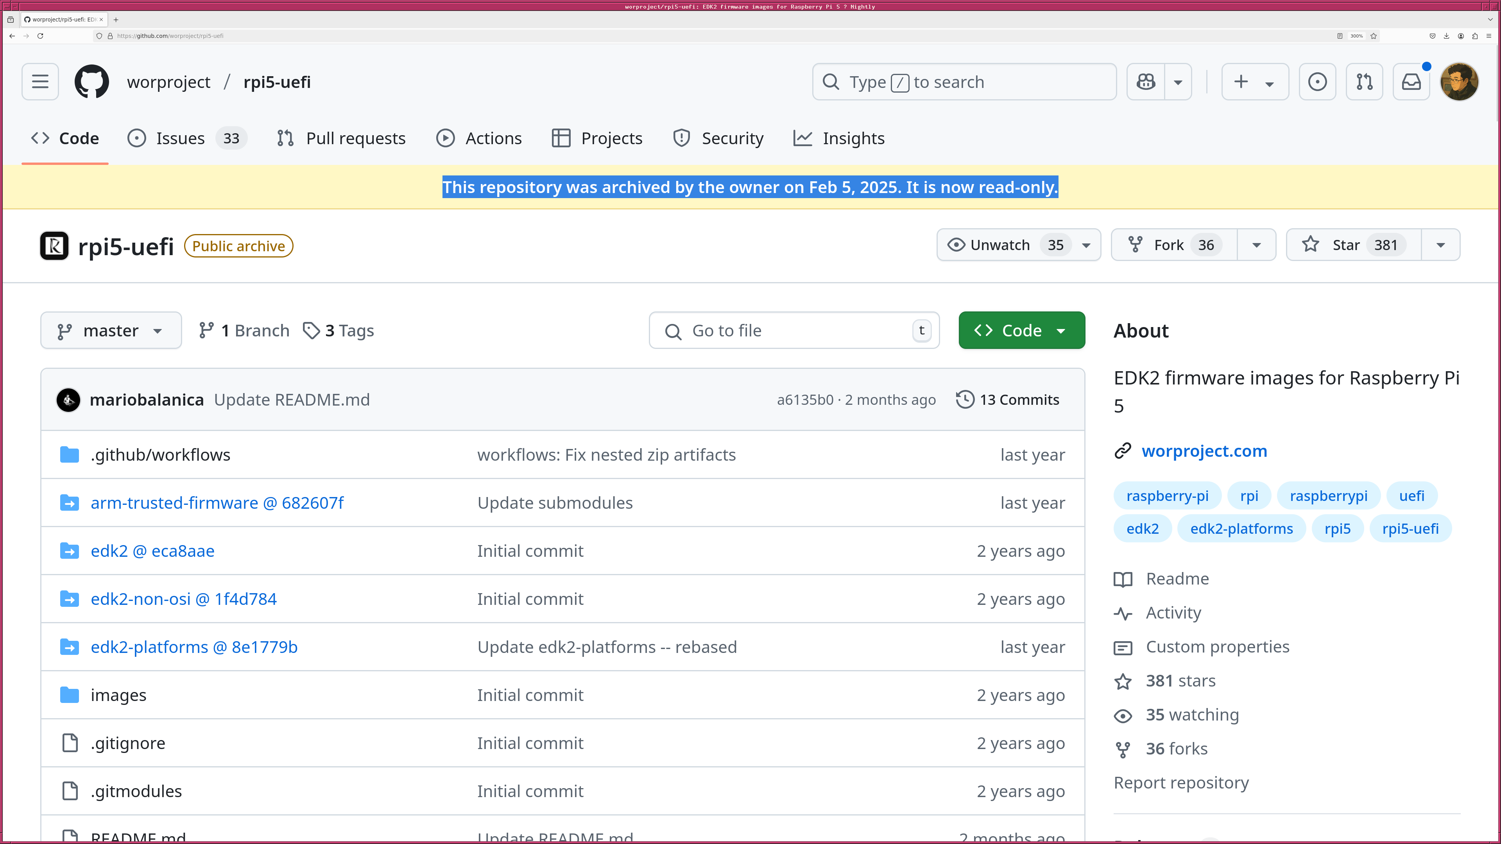The height and width of the screenshot is (844, 1501).
Task: Reload the page with the refresh icon
Action: coord(40,36)
